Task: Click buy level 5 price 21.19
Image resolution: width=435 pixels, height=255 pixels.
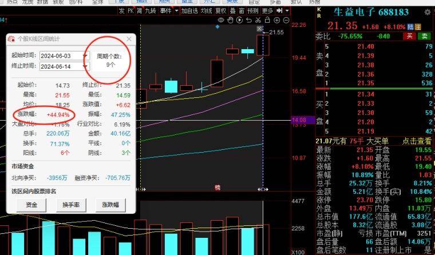Action: pyautogui.click(x=366, y=132)
